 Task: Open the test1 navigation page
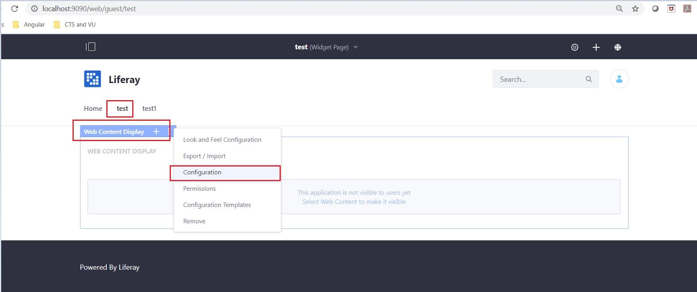coord(149,109)
